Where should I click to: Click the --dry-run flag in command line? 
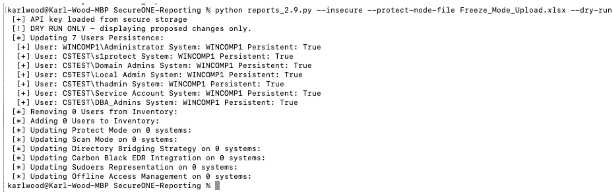click(591, 10)
